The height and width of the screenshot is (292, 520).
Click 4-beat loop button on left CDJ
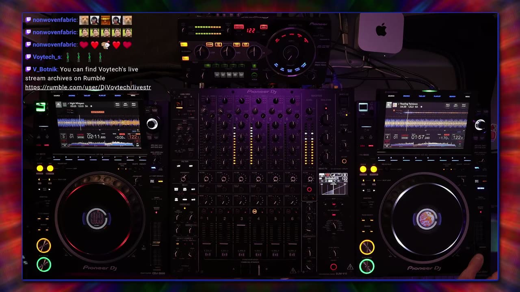coord(39,179)
